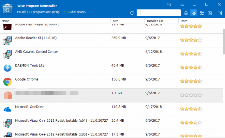The image size is (225, 138).
Task: Select the Google Chrome entry
Action: tap(27, 79)
